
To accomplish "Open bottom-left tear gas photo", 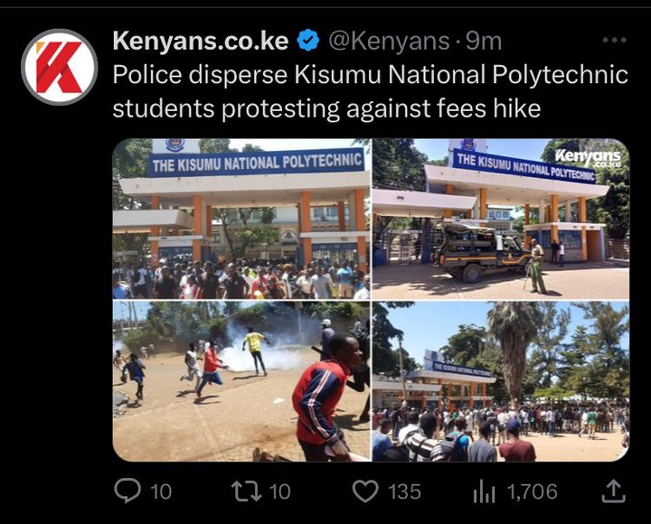I will tap(241, 381).
